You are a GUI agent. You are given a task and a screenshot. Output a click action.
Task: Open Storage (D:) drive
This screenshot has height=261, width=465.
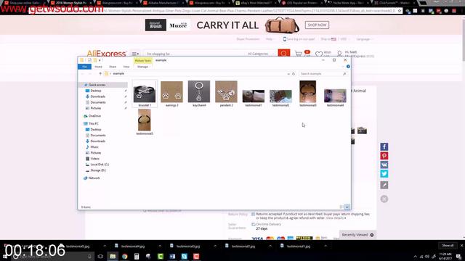click(98, 170)
